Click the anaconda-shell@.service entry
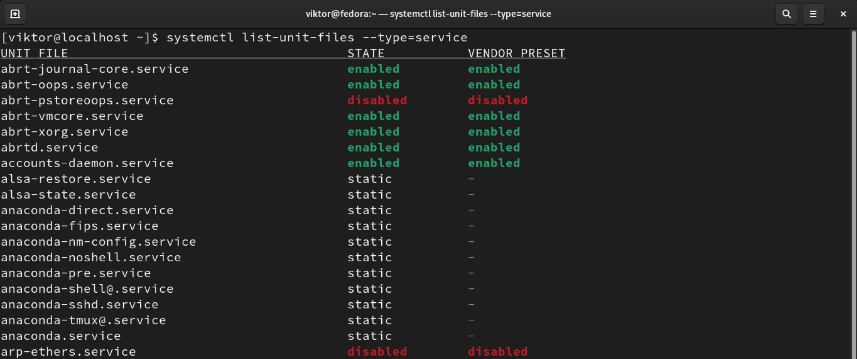The width and height of the screenshot is (857, 359). click(87, 289)
